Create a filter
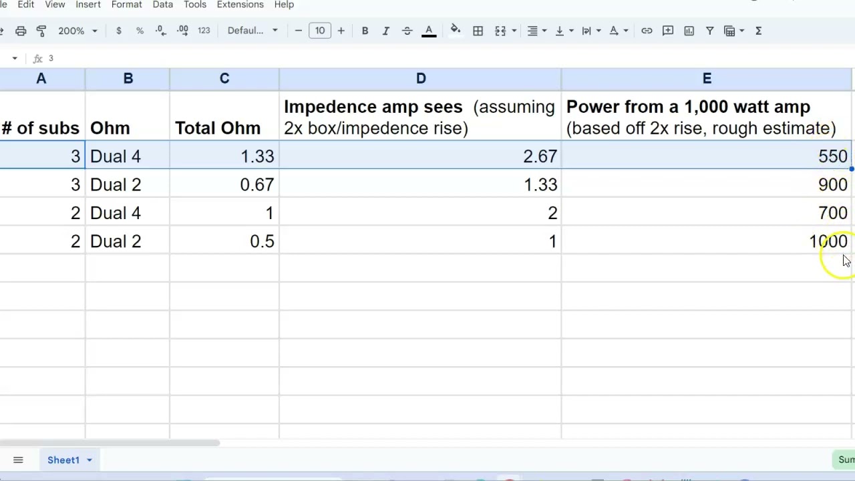The width and height of the screenshot is (855, 481). click(x=710, y=31)
